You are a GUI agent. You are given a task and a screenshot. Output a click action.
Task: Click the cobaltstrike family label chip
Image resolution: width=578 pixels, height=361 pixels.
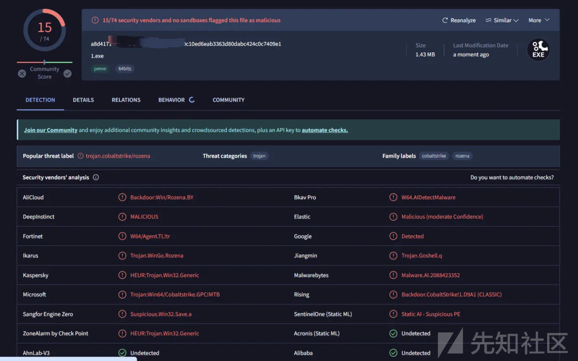tap(434, 156)
